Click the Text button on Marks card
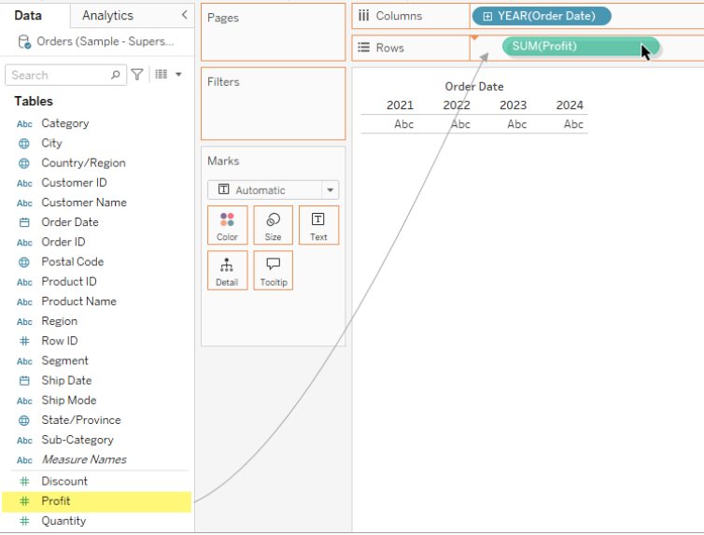Screen dimensions: 704x535 (318, 225)
